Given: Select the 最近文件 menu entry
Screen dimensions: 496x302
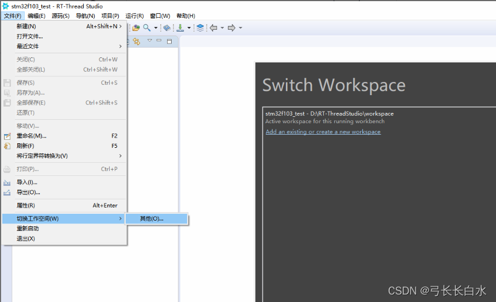Looking at the screenshot, I should 64,46.
